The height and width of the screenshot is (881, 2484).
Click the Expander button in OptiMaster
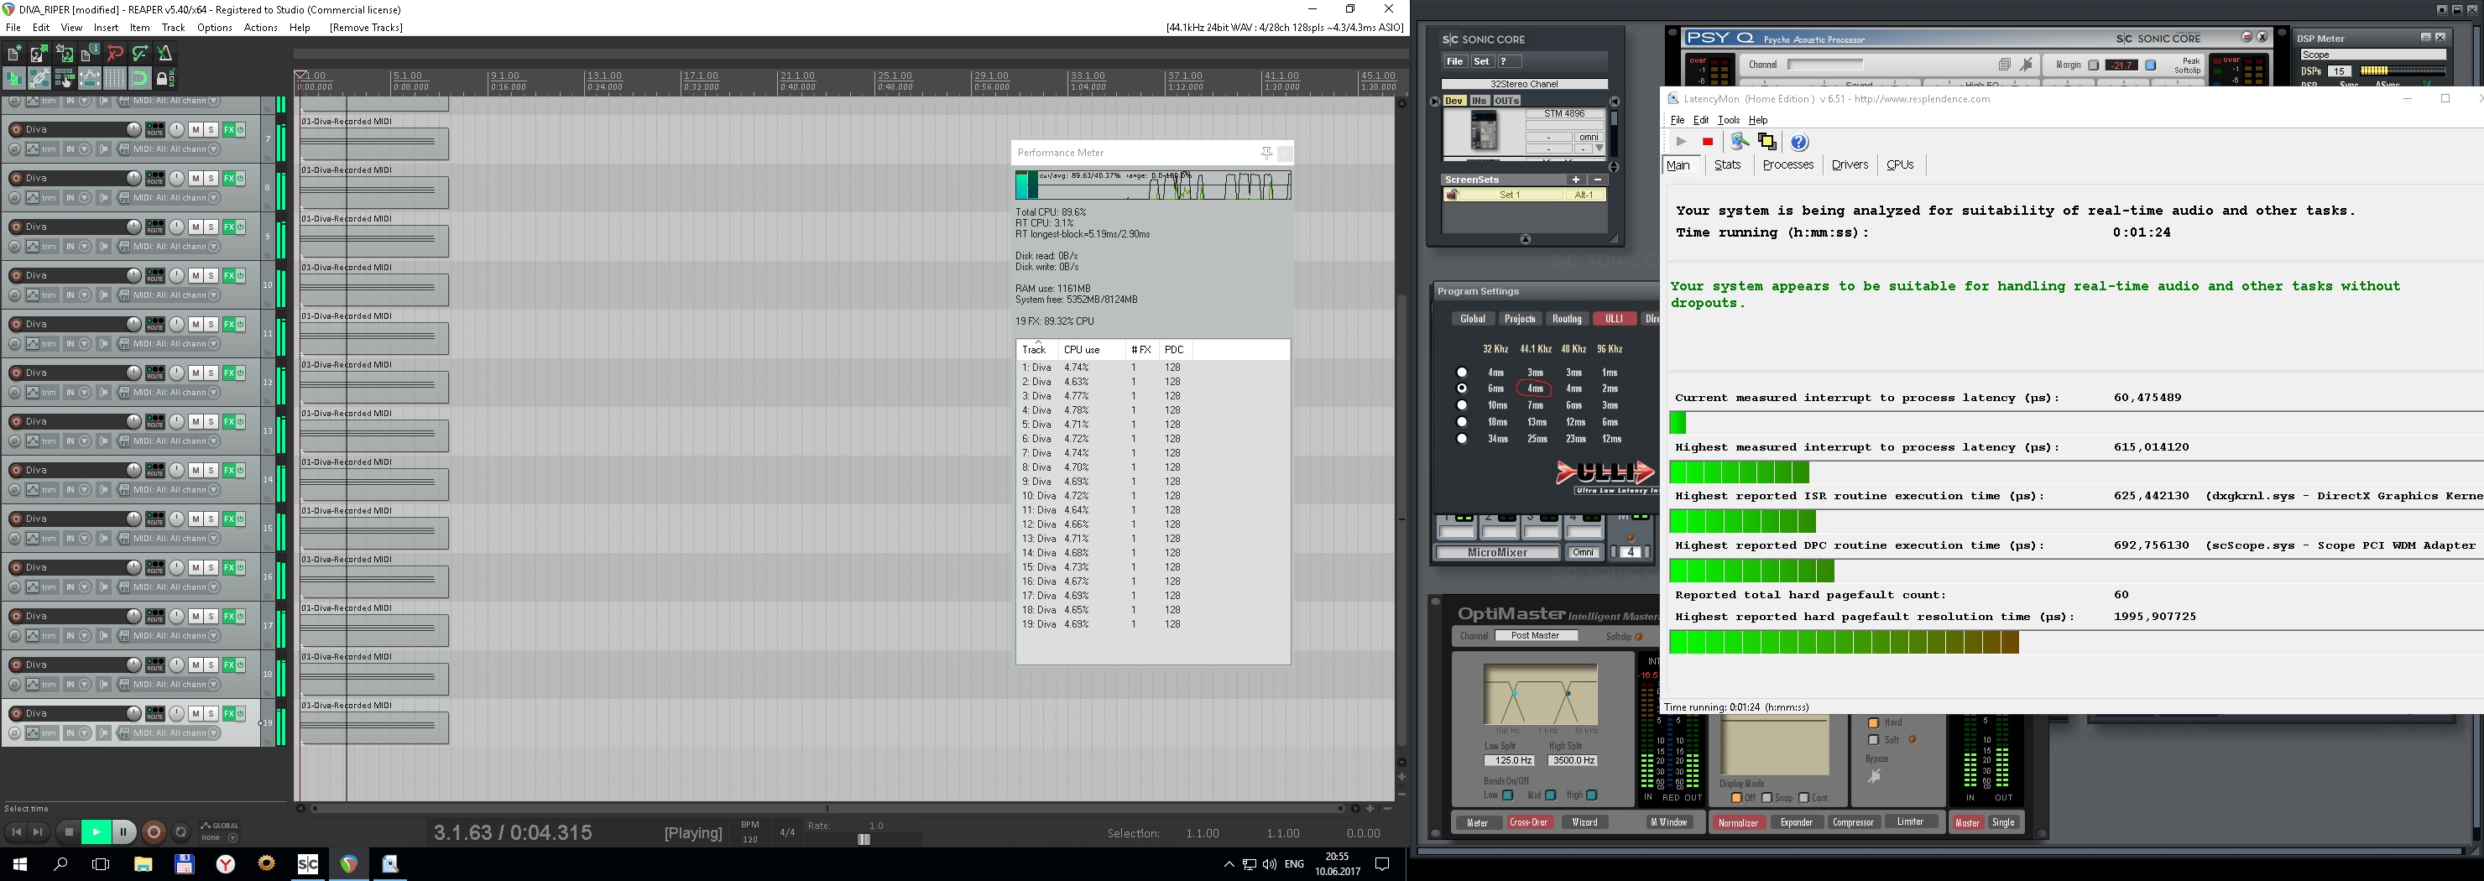(1796, 822)
